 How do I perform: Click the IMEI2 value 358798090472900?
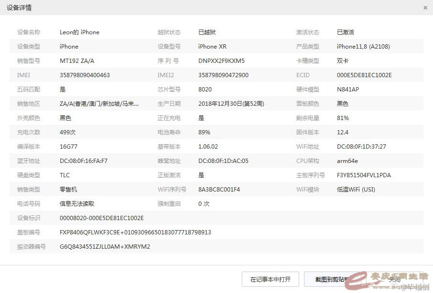(223, 75)
